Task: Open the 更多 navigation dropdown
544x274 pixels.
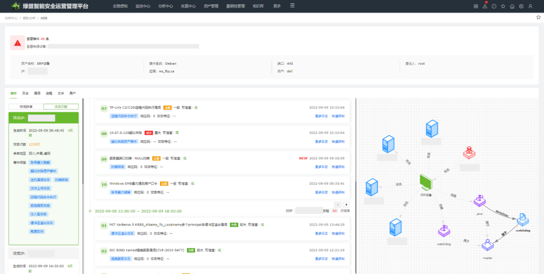Action: click(x=277, y=6)
